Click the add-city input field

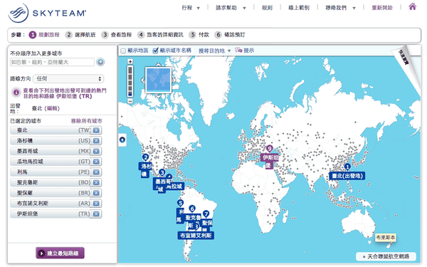pyautogui.click(x=52, y=62)
